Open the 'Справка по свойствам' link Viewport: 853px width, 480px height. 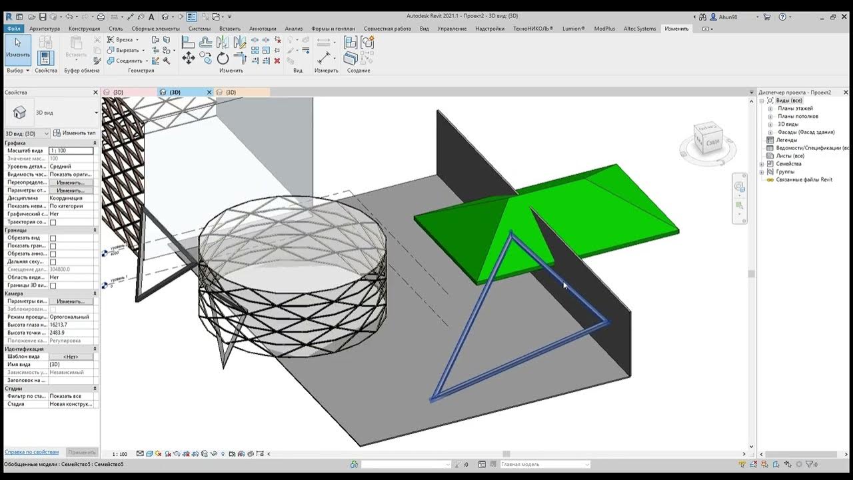(x=31, y=452)
